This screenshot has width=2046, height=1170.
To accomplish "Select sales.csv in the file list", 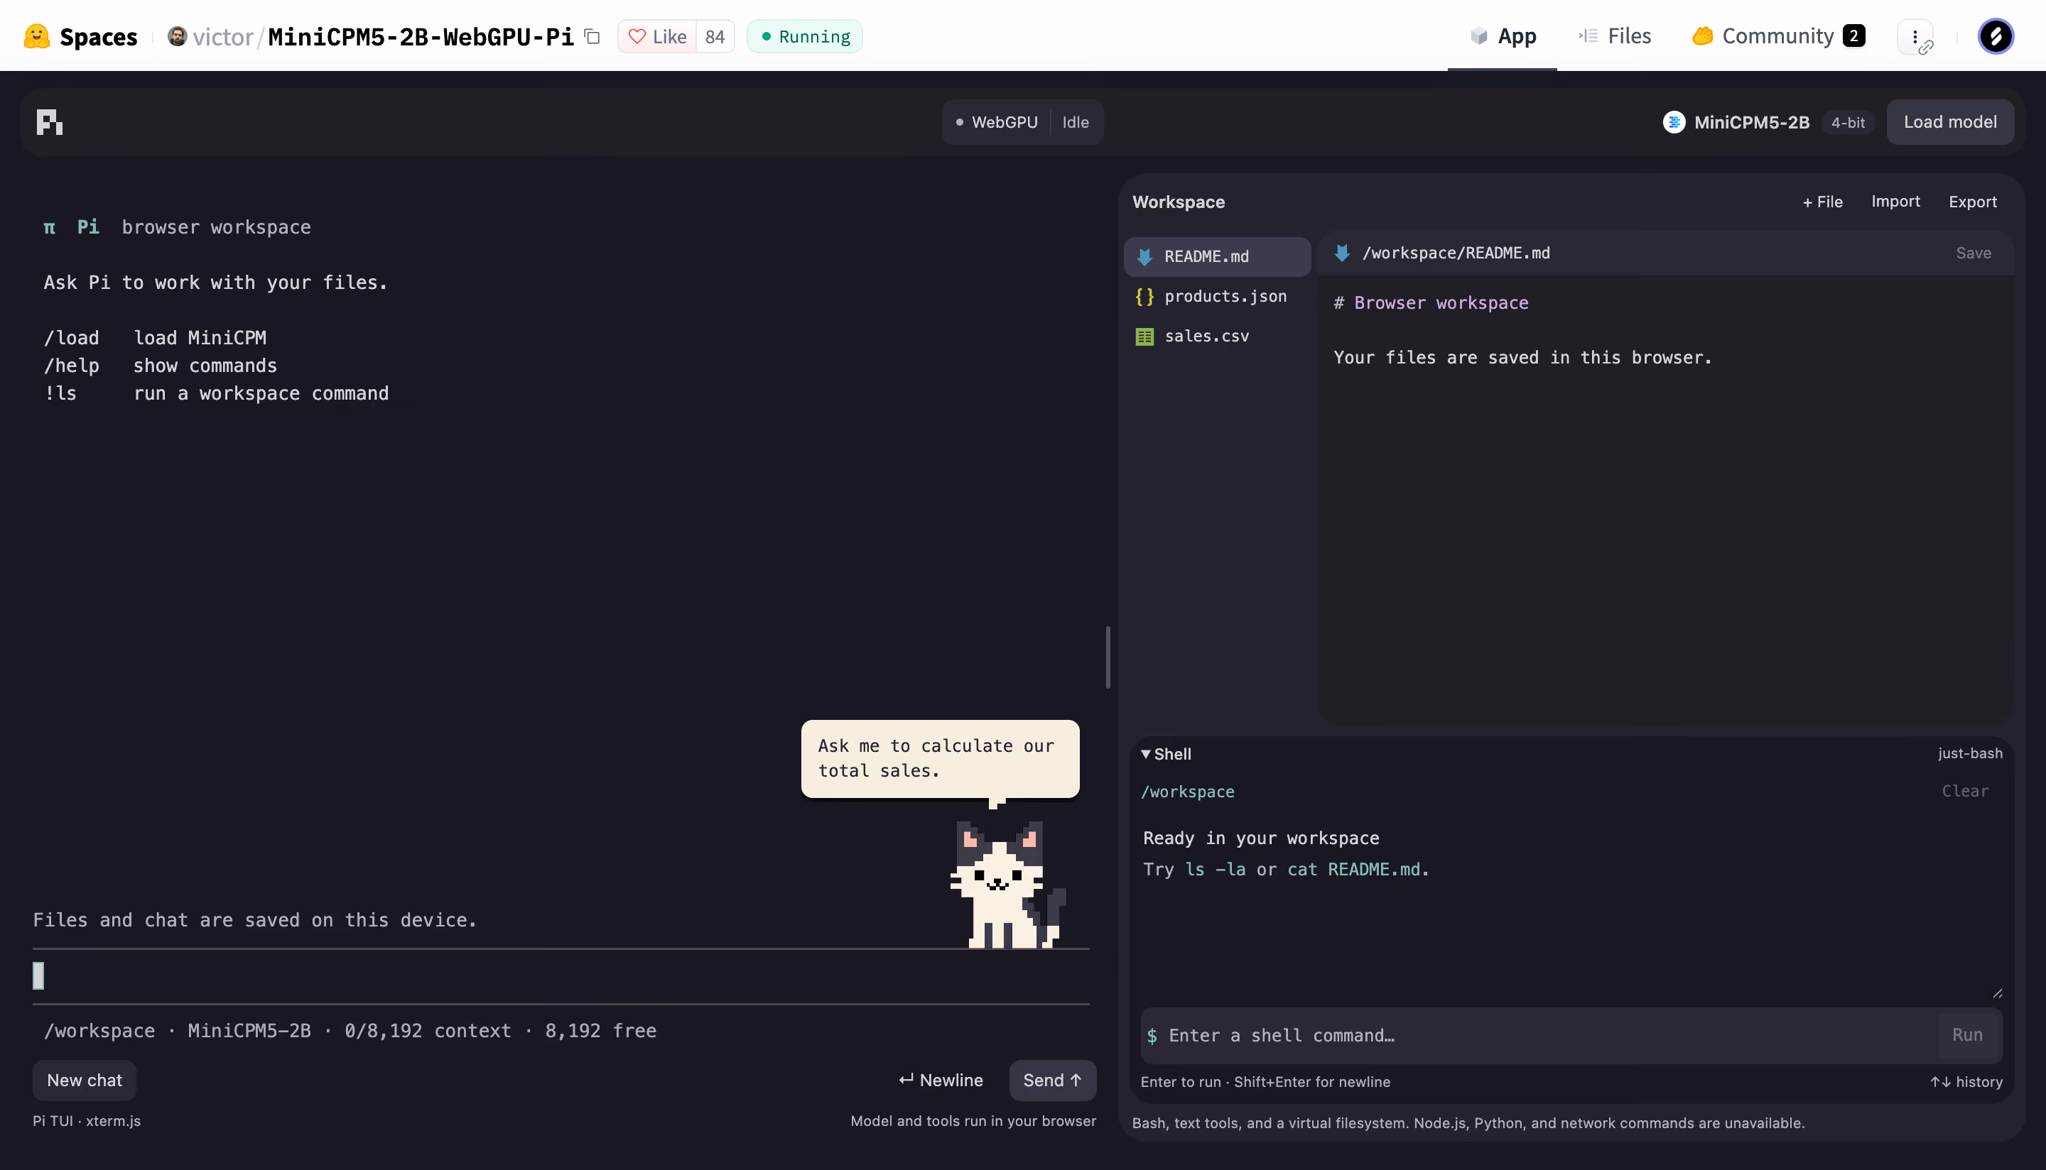I will coord(1217,337).
